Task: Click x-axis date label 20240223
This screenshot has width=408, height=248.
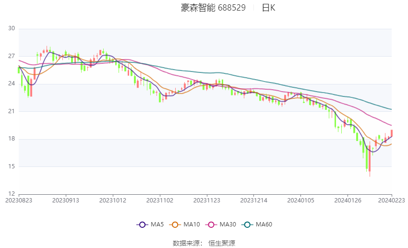Action: point(392,201)
